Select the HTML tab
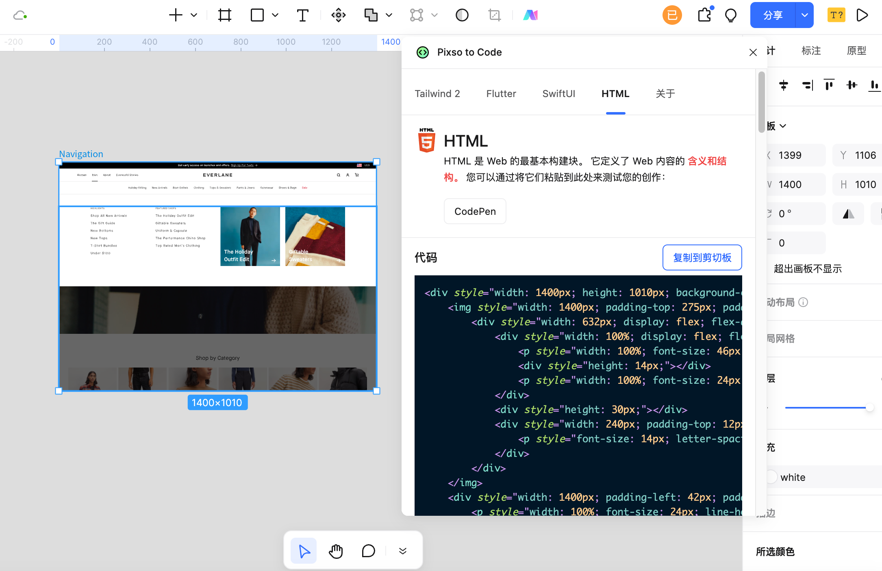Image resolution: width=882 pixels, height=571 pixels. pos(615,94)
